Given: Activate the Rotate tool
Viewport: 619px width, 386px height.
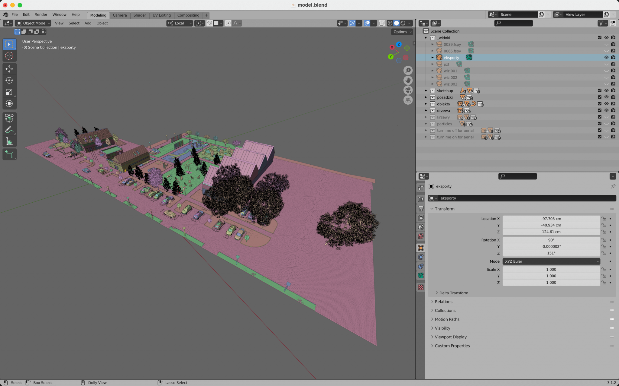Looking at the screenshot, I should tap(9, 80).
